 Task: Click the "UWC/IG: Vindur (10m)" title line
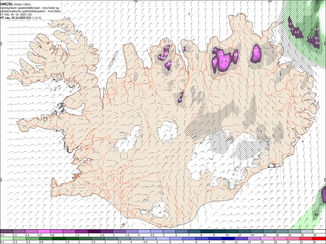(x=16, y=4)
